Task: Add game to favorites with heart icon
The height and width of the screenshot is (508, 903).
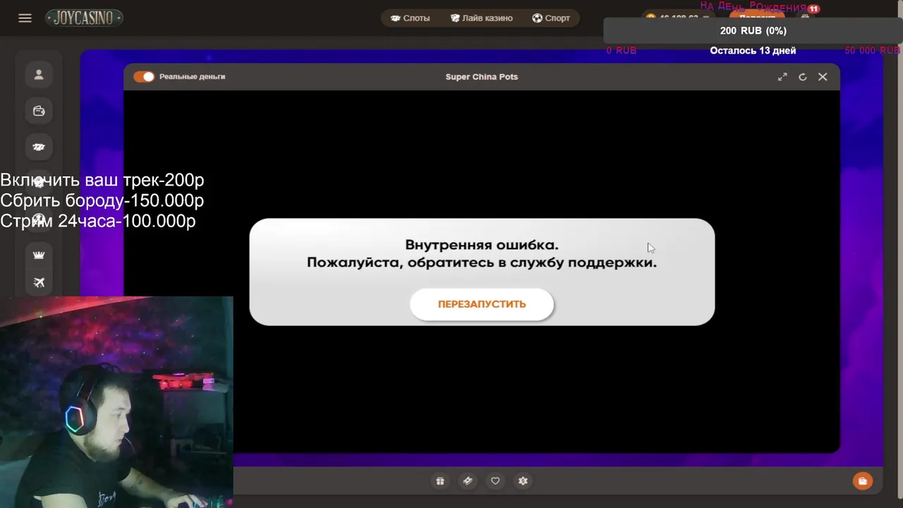Action: pos(495,481)
